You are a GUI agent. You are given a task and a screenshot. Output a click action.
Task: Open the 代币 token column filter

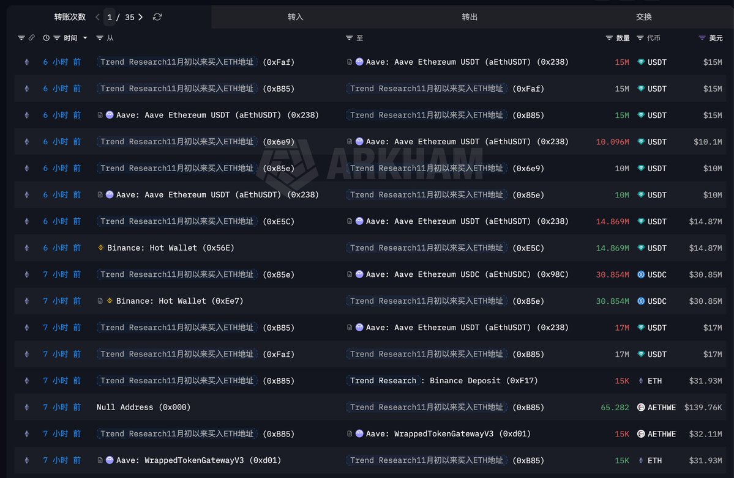(640, 38)
